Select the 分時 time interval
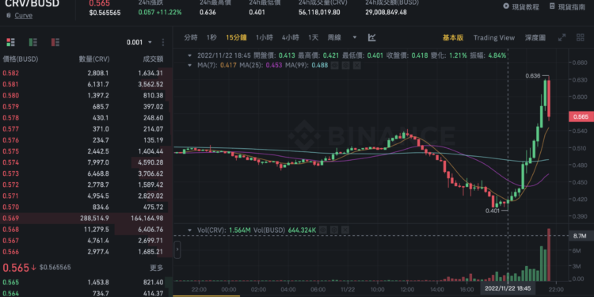594x297 pixels. coord(191,37)
